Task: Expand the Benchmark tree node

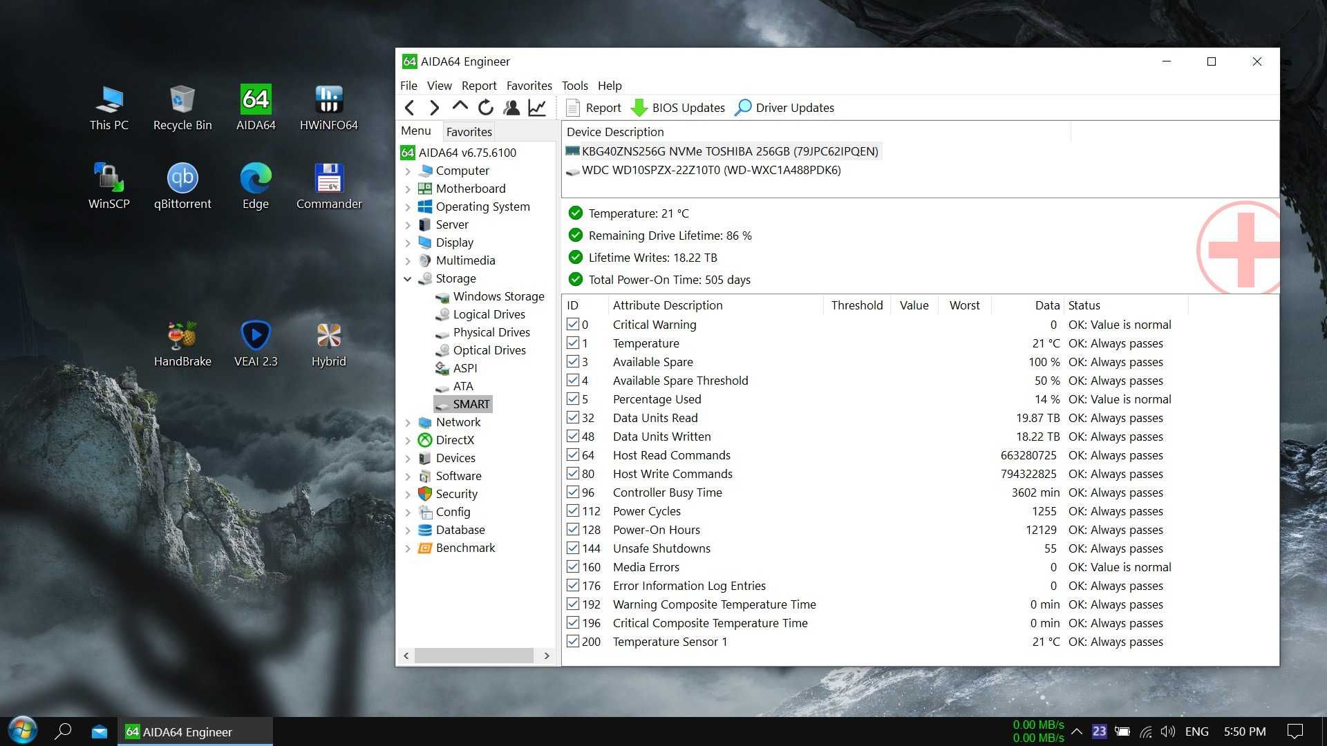Action: [408, 548]
